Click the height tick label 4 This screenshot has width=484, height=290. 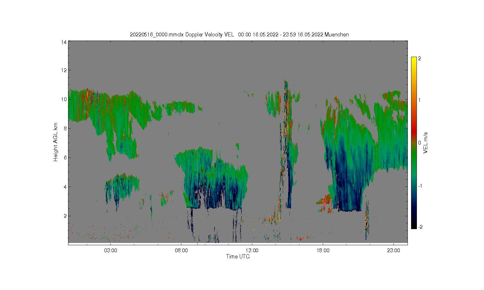tap(65, 187)
